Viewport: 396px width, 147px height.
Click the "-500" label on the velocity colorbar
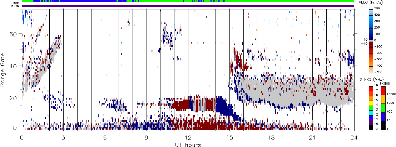point(378,72)
